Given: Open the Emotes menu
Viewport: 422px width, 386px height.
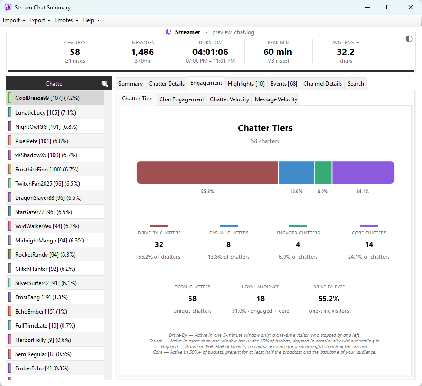Looking at the screenshot, I should tap(66, 20).
